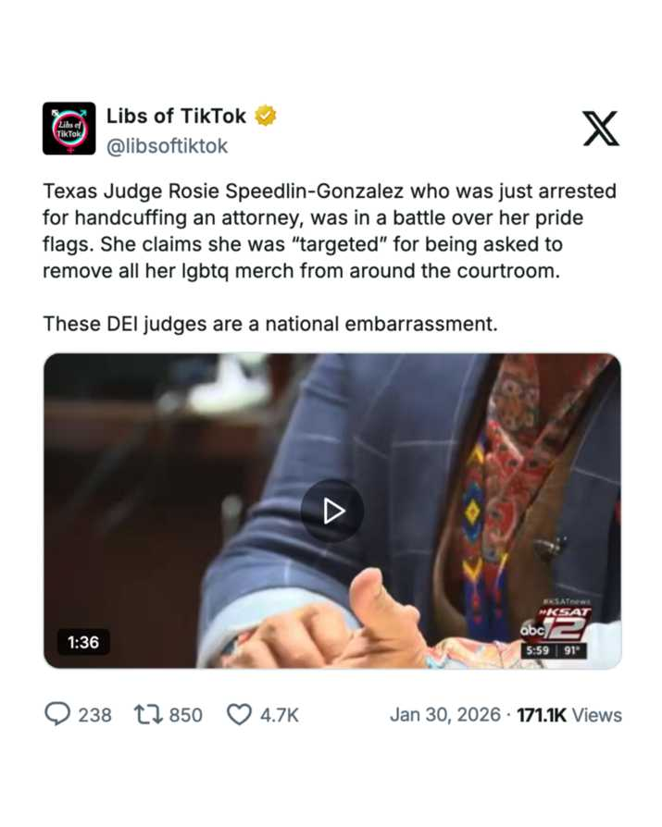Open replies via the comment bubble icon

57,715
